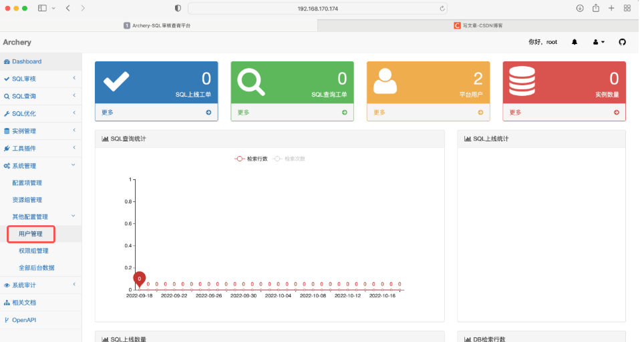Click the privacy shield icon

(x=178, y=8)
